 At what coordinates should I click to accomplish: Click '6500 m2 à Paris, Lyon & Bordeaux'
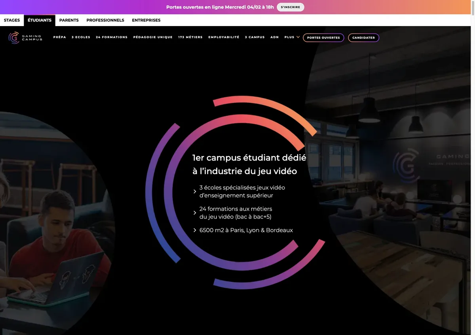click(x=246, y=230)
